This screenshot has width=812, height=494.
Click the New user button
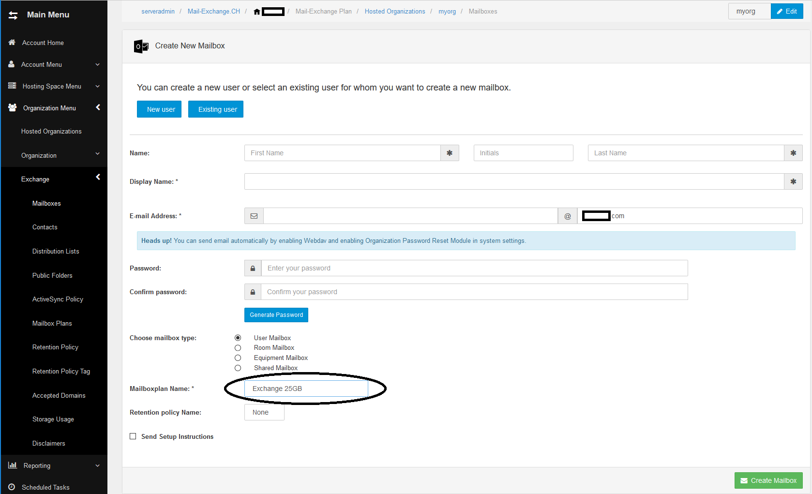pyautogui.click(x=159, y=109)
